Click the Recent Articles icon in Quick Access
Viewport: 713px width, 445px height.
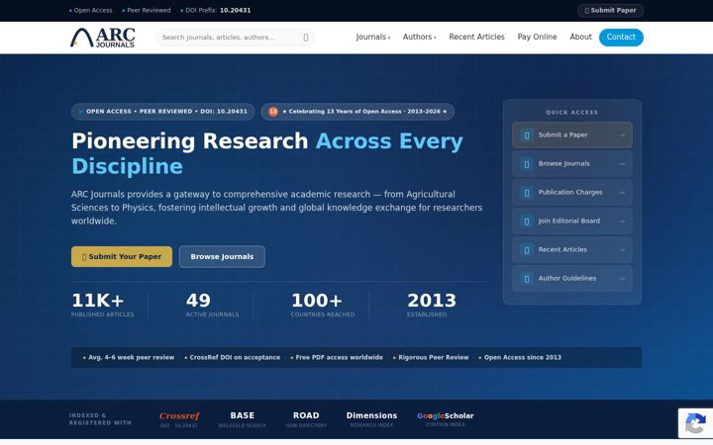[x=527, y=250]
